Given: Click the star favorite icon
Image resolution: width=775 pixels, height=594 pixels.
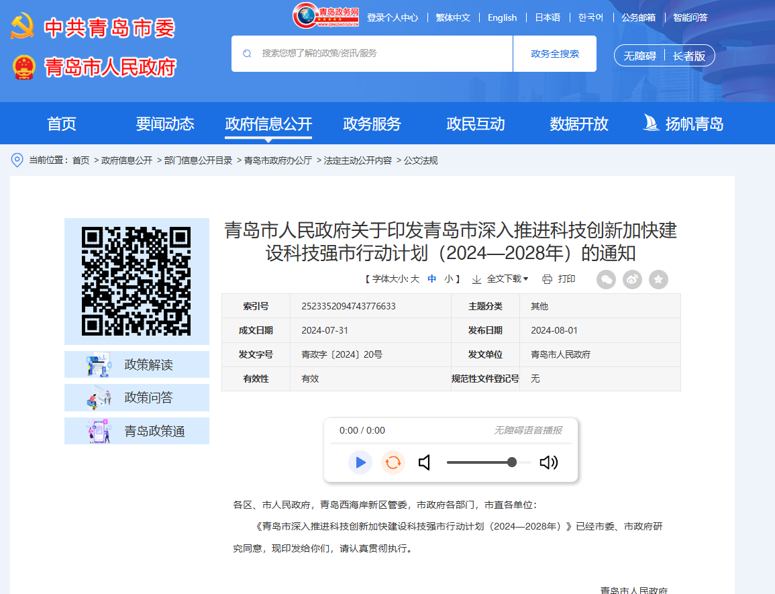Looking at the screenshot, I should 658,279.
